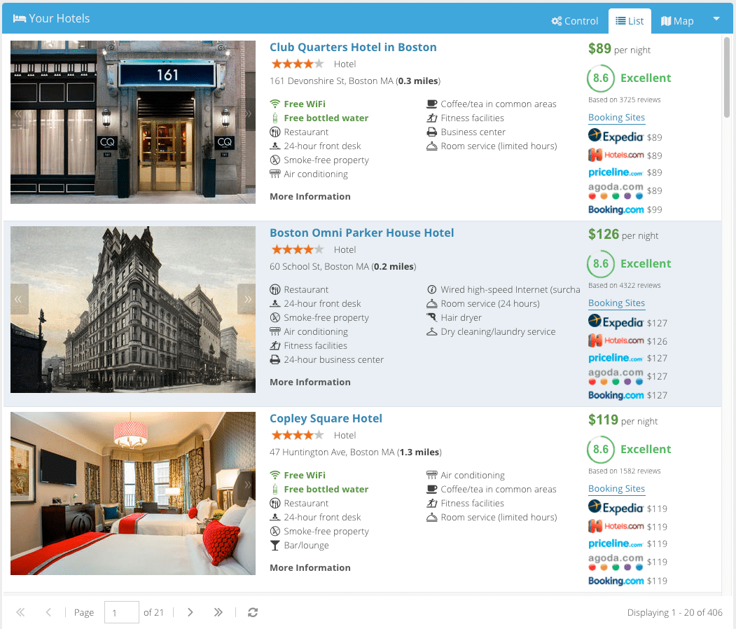Viewport: 736px width, 629px height.
Task: Click the bed icon beside Your Hotels
Action: [19, 18]
